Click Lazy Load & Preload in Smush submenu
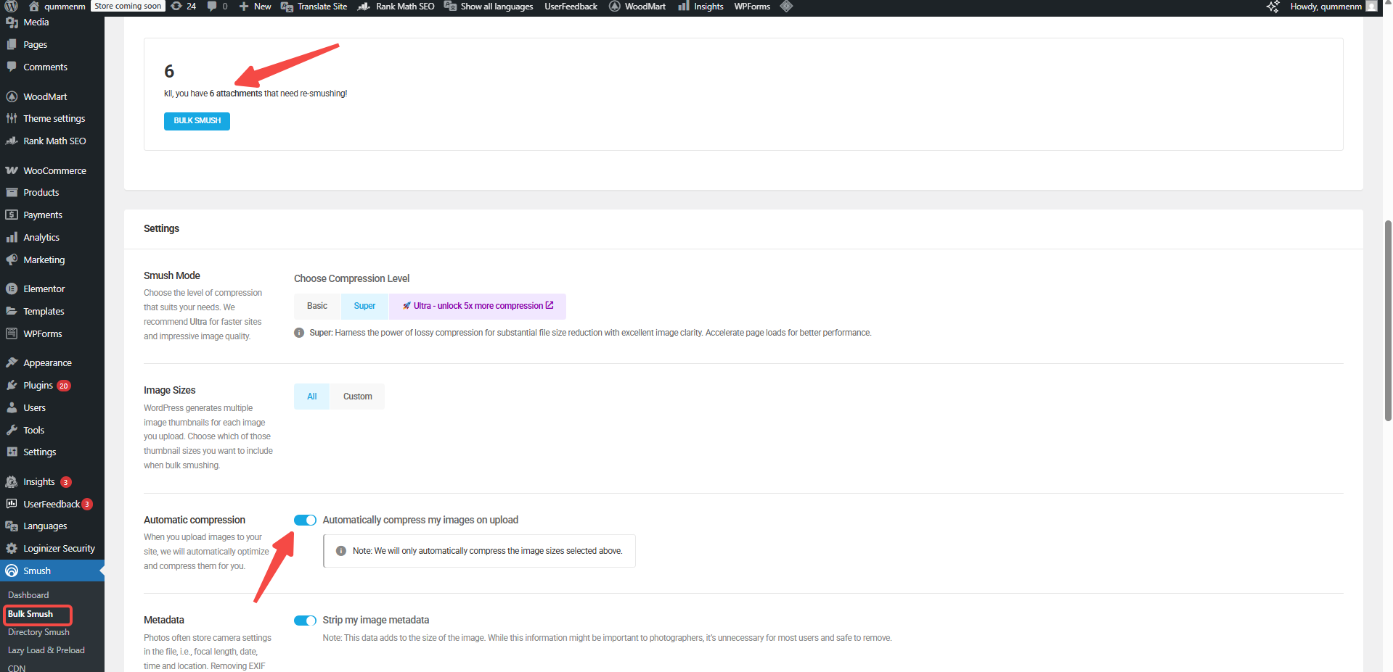Screen dimensions: 1393x672 46,650
